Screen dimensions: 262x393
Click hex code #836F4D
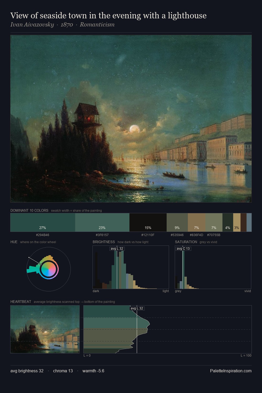point(196,235)
